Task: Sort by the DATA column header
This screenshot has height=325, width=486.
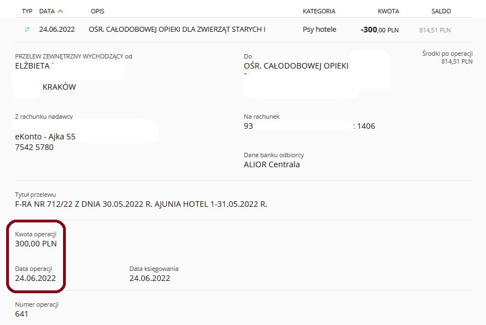Action: click(x=47, y=11)
